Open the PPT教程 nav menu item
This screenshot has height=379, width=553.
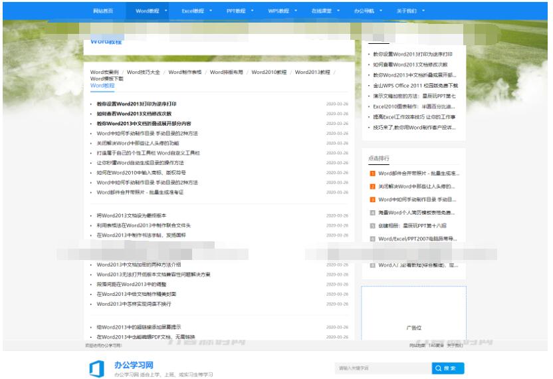[236, 11]
